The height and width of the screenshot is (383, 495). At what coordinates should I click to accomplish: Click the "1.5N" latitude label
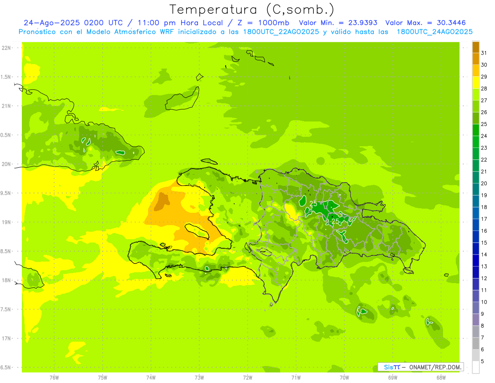(x=7, y=77)
